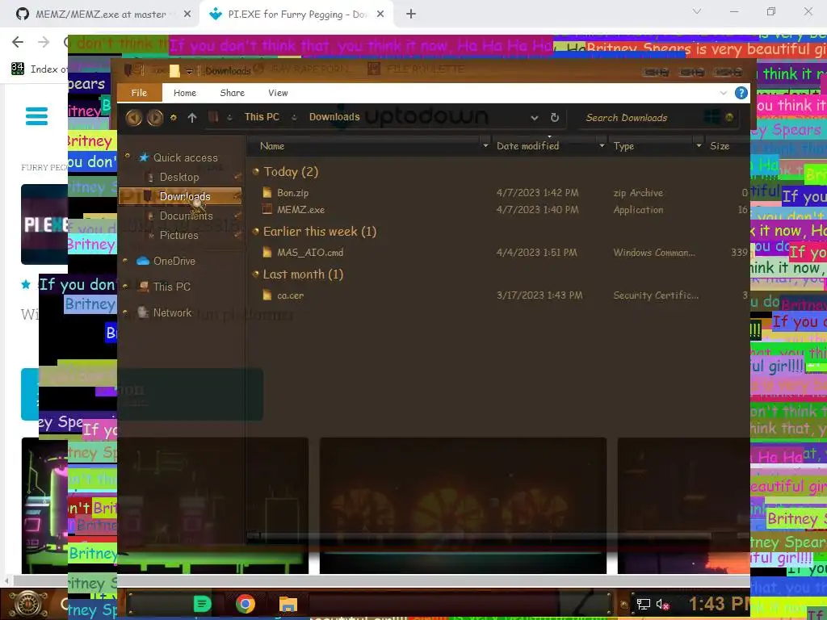Select the 3/17/2023 1:43 PM date cell
The image size is (827, 620).
[x=539, y=295]
